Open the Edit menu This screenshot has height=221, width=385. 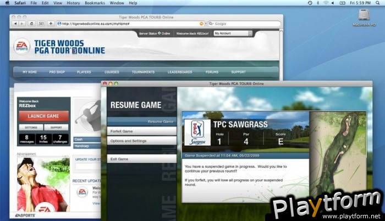pyautogui.click(x=45, y=3)
